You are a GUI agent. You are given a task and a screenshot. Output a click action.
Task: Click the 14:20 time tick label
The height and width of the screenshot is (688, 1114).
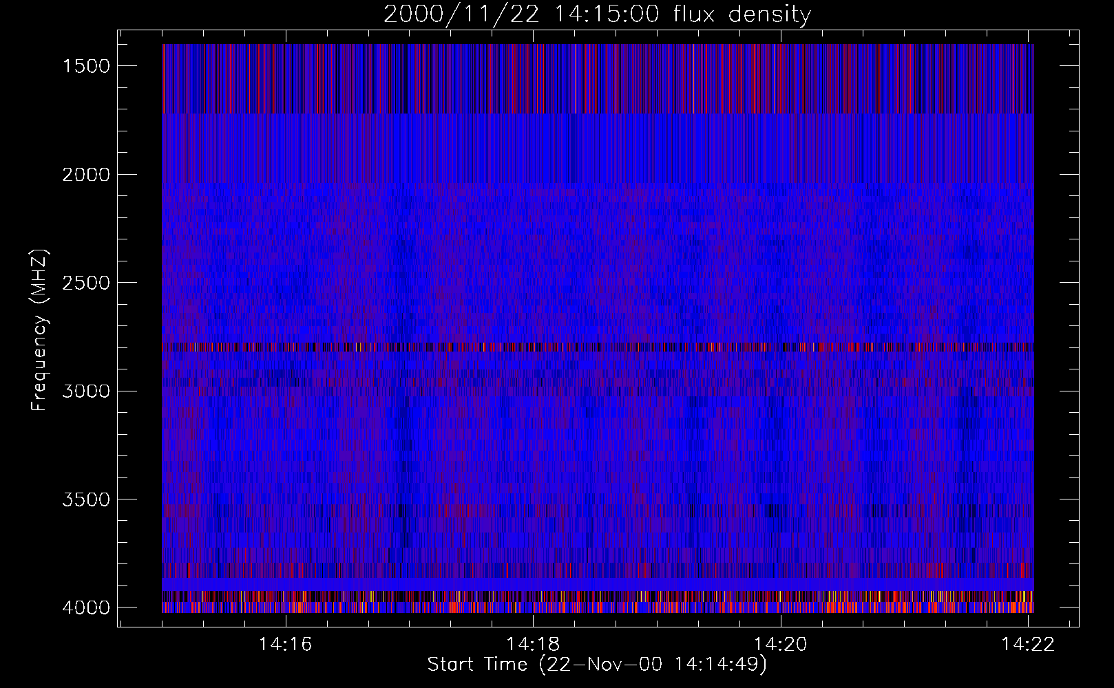[781, 645]
